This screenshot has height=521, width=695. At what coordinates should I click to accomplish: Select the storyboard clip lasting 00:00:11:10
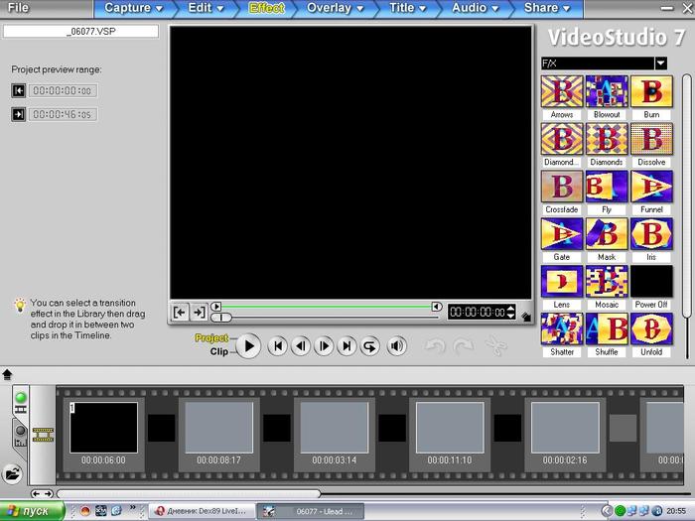(x=450, y=428)
